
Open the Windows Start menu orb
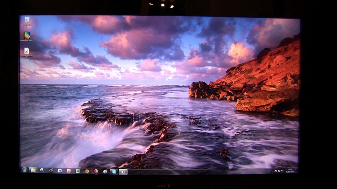[x=24, y=170]
